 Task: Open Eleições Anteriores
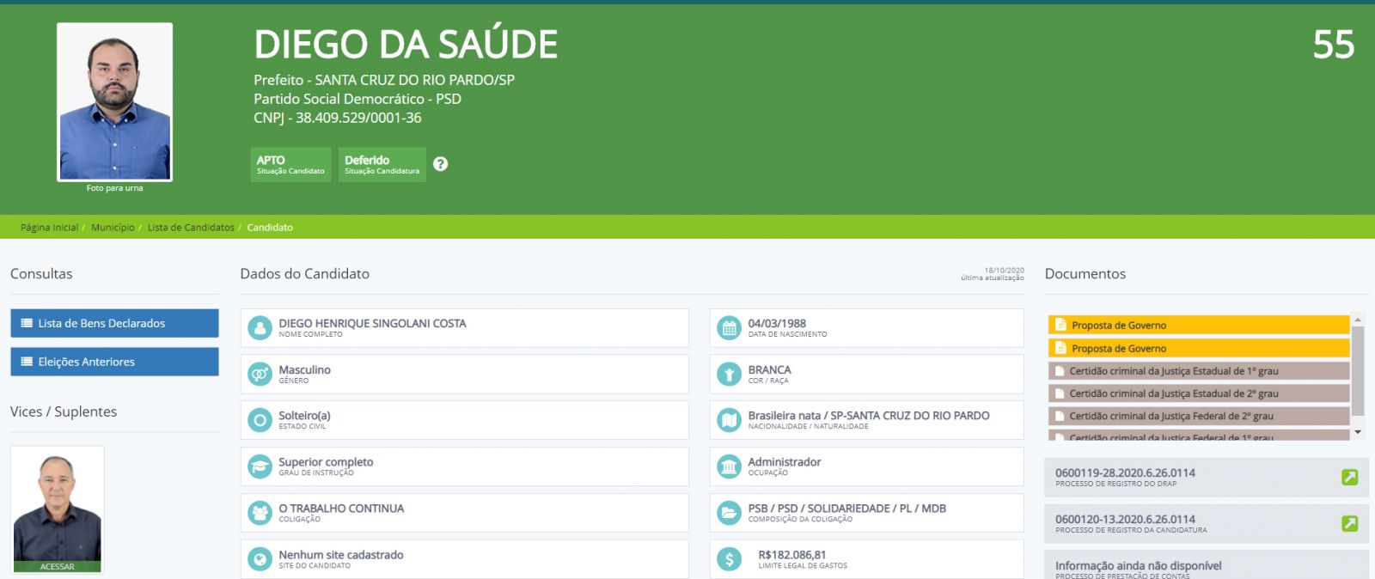point(114,362)
